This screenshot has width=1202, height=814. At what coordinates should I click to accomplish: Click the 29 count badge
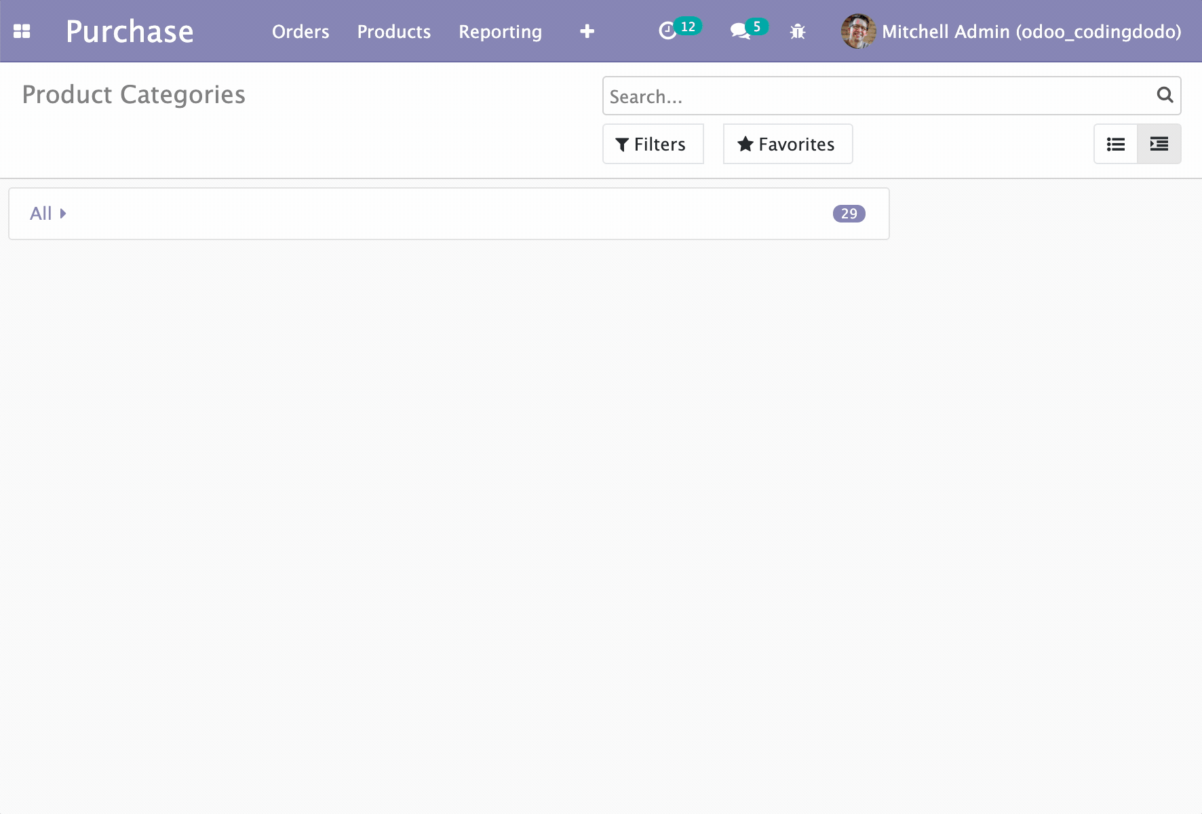[x=849, y=214]
